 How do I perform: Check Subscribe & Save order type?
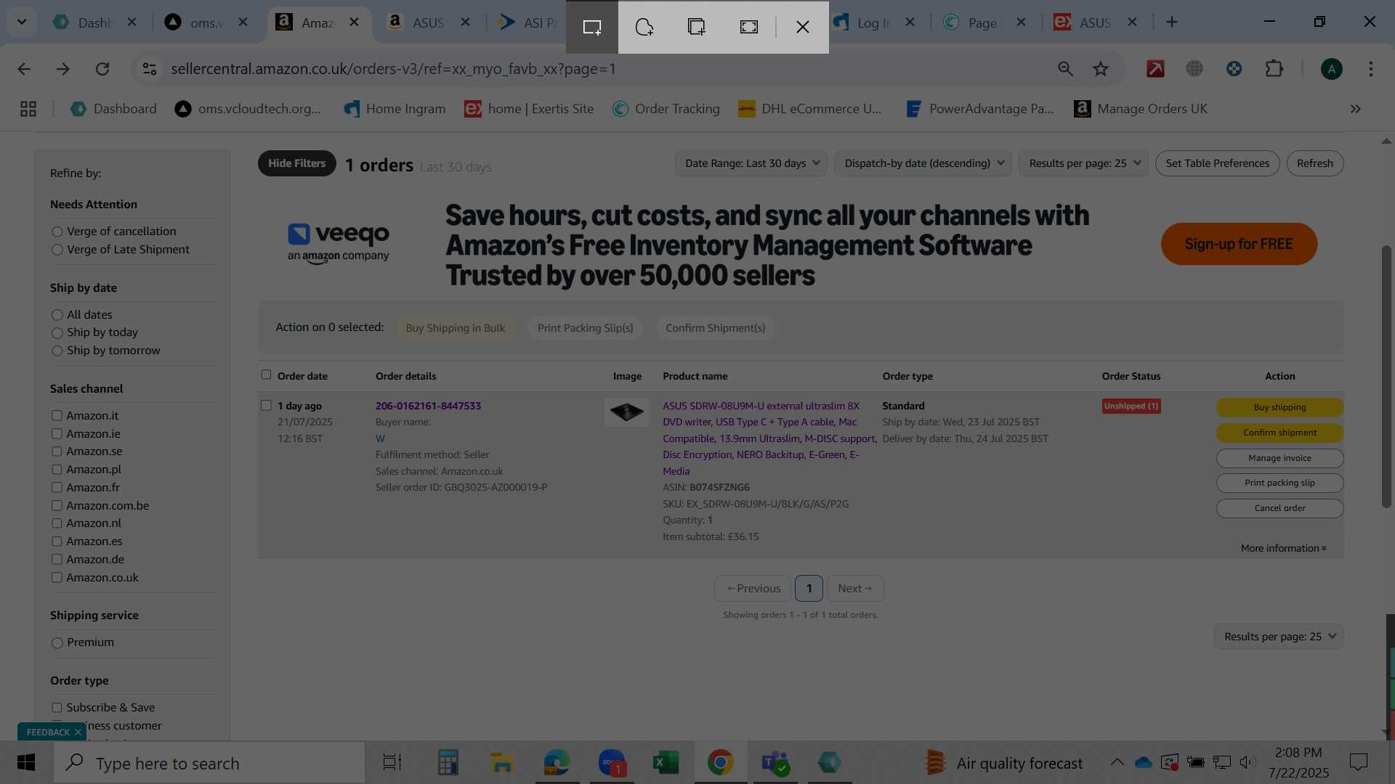tap(57, 707)
